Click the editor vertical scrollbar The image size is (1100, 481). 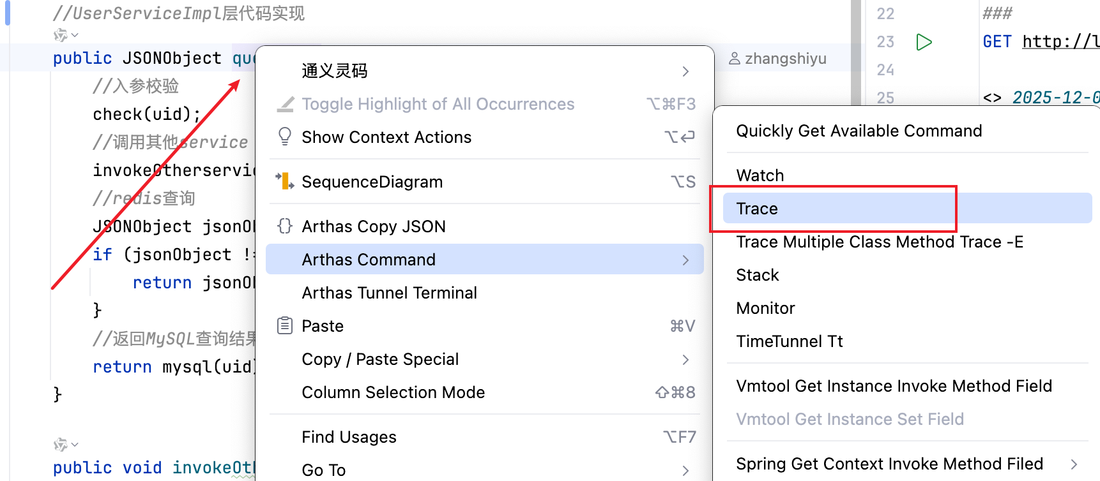[856, 51]
